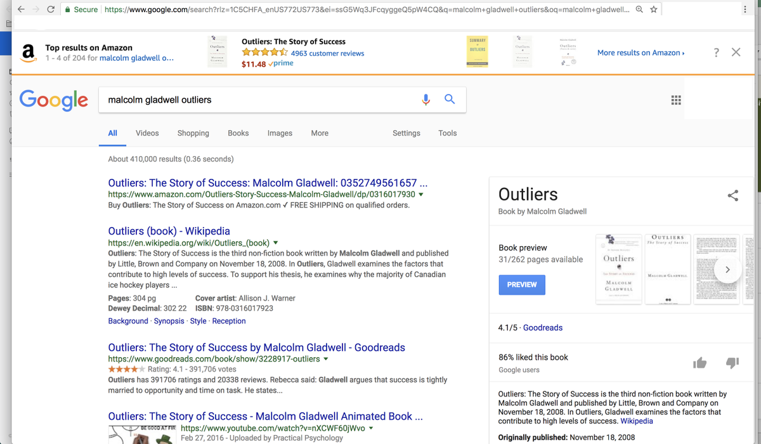Click the secure lock icon in address bar
Image resolution: width=761 pixels, height=444 pixels.
[68, 10]
